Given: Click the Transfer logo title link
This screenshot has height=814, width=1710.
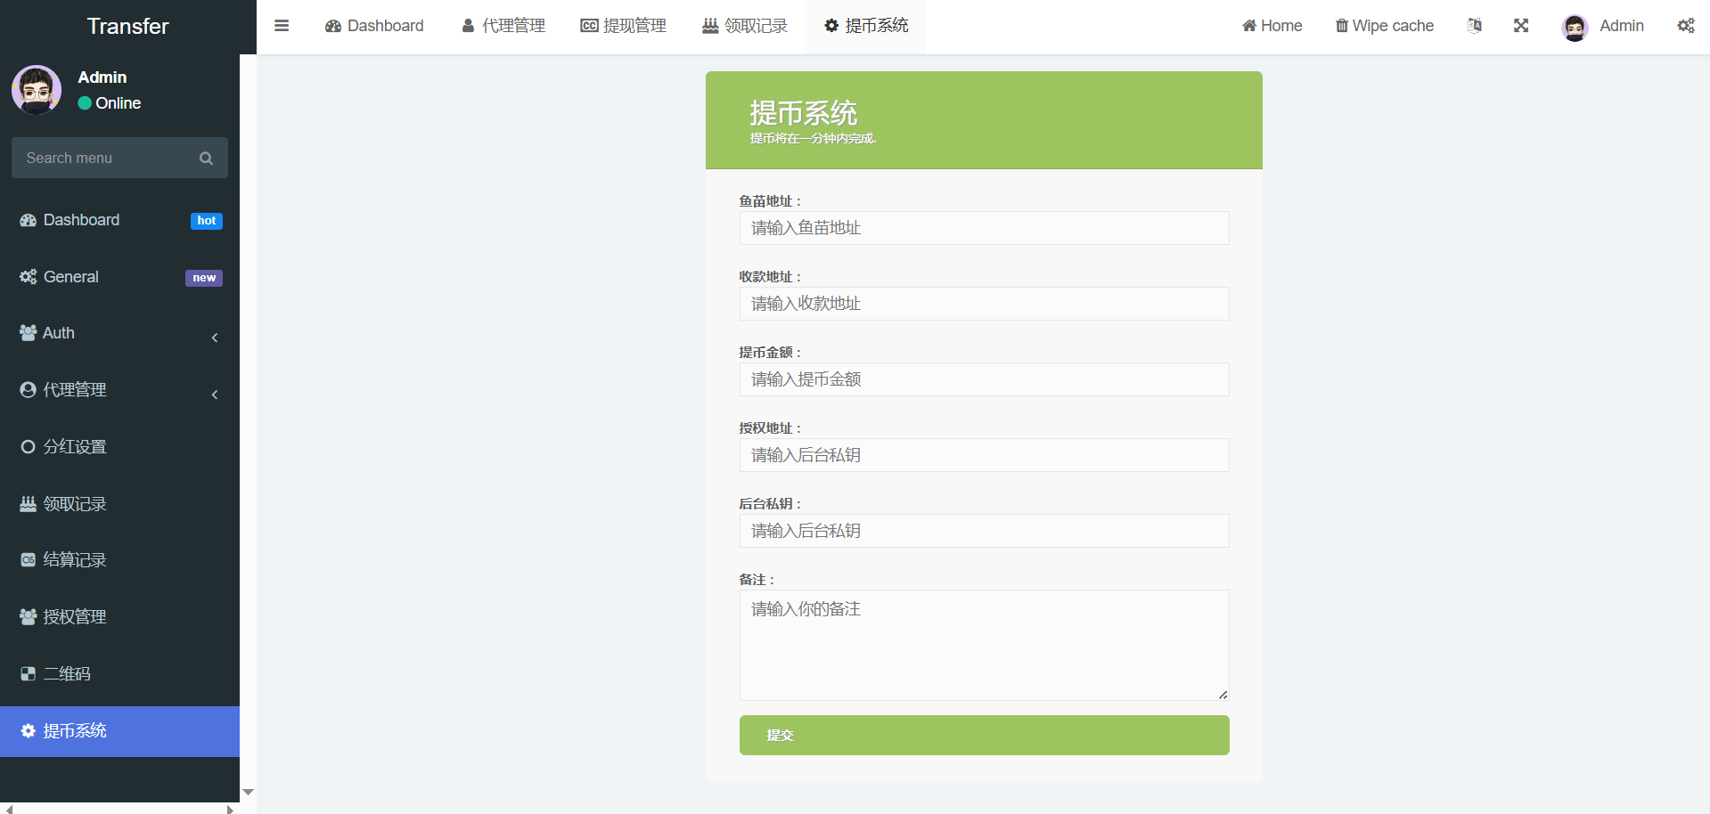Looking at the screenshot, I should pos(127,26).
